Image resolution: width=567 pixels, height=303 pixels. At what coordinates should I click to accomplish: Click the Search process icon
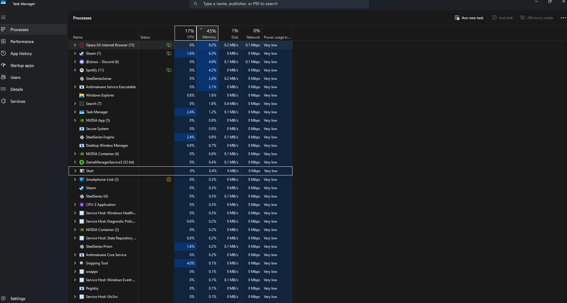coord(82,104)
